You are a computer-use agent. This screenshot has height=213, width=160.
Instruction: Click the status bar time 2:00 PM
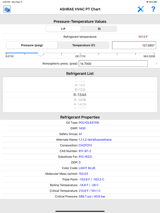pos(6,2)
